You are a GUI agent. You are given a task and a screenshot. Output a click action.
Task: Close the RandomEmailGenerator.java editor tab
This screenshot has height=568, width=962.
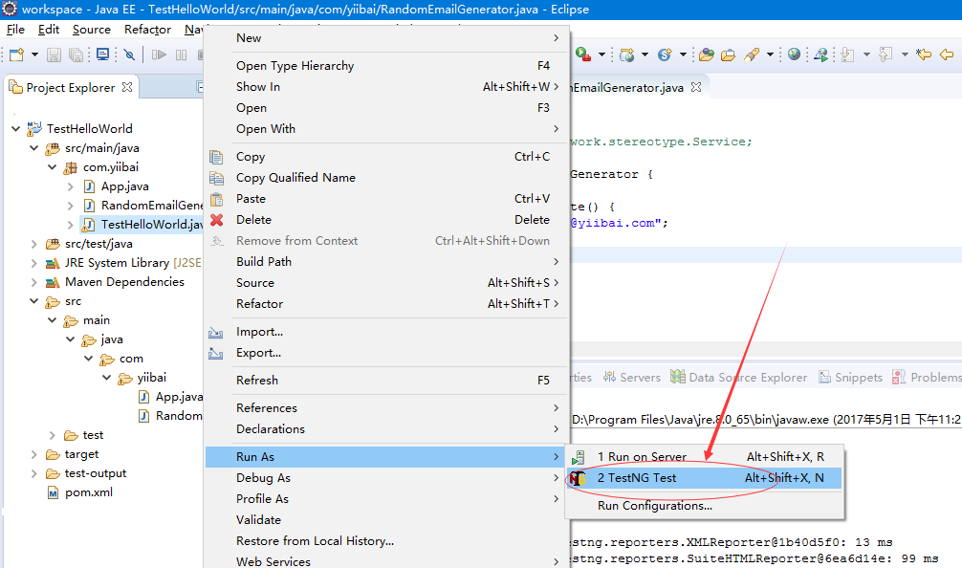pyautogui.click(x=696, y=87)
